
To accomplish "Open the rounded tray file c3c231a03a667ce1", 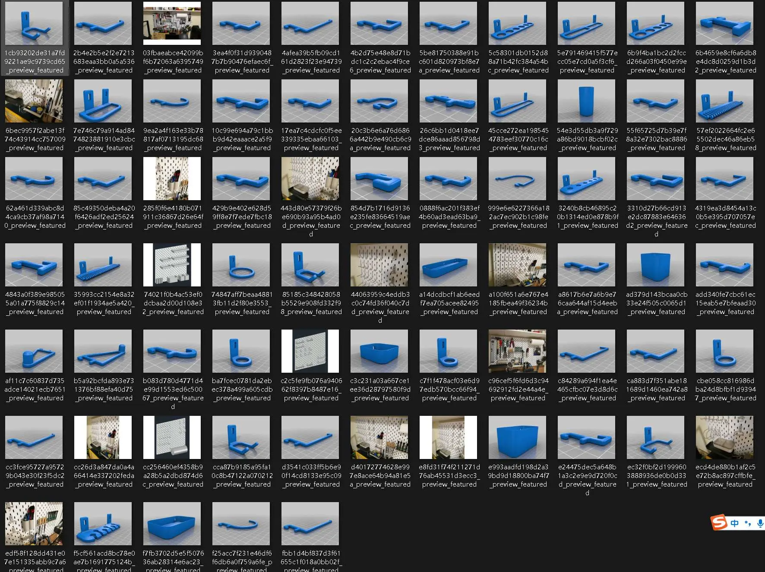I will (x=379, y=352).
